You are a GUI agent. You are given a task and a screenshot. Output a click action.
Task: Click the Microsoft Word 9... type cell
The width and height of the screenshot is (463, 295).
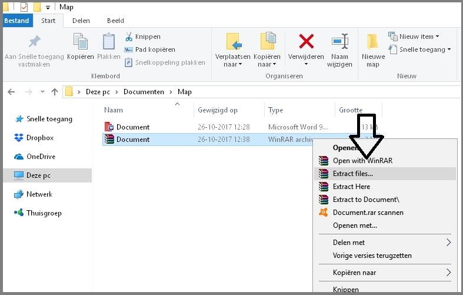pos(298,127)
